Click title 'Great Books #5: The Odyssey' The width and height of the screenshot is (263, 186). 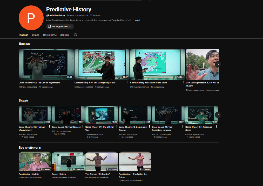tap(66, 127)
